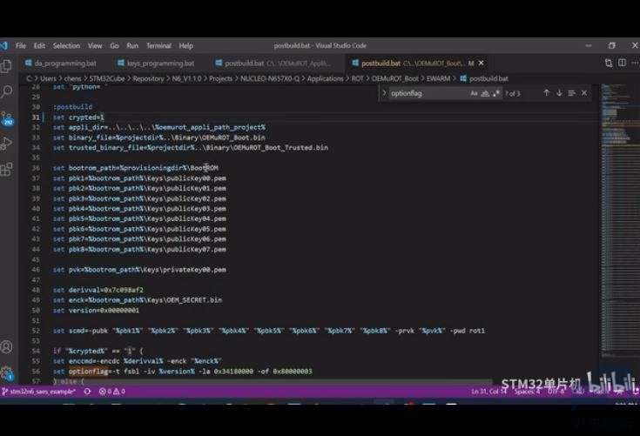Close the active postbuild.bat tab
The height and width of the screenshot is (436, 640).
pos(482,64)
